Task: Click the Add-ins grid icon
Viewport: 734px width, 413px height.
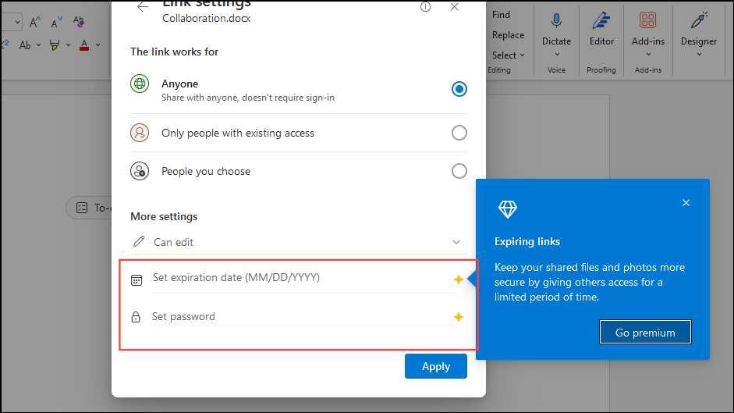Action: [x=647, y=21]
